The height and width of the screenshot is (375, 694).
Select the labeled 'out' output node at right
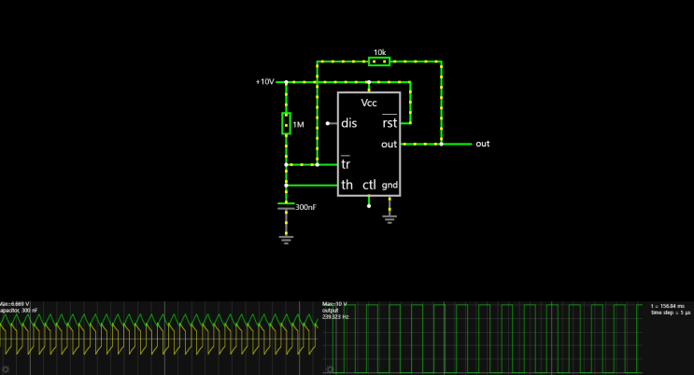(x=482, y=145)
